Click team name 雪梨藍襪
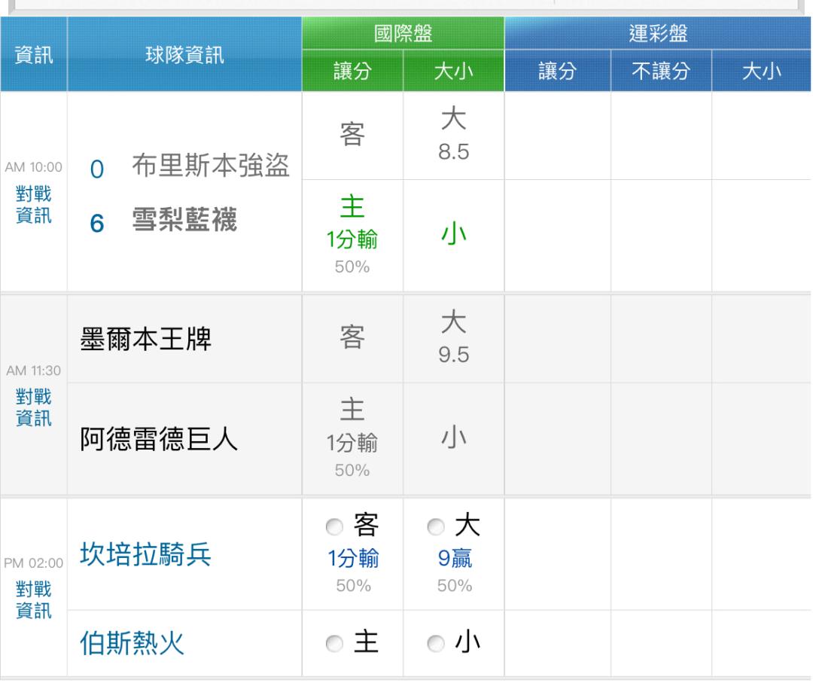The height and width of the screenshot is (683, 813). (x=184, y=219)
